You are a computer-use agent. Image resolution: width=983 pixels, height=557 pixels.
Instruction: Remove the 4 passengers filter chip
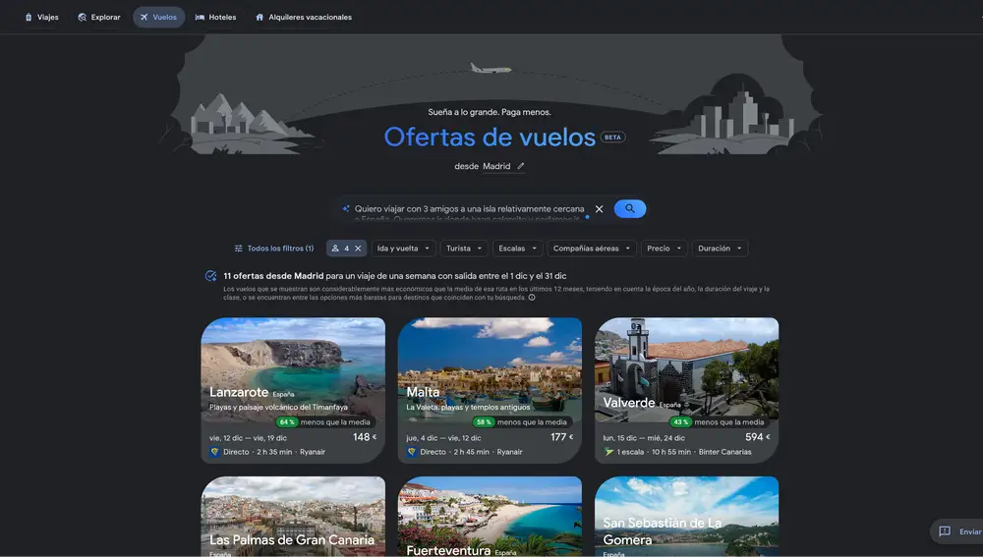click(358, 249)
